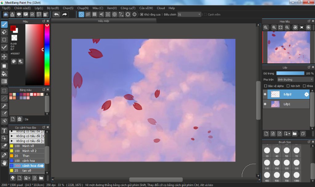Select the Bucket fill tool
This screenshot has height=187, width=315.
pyautogui.click(x=4, y=74)
